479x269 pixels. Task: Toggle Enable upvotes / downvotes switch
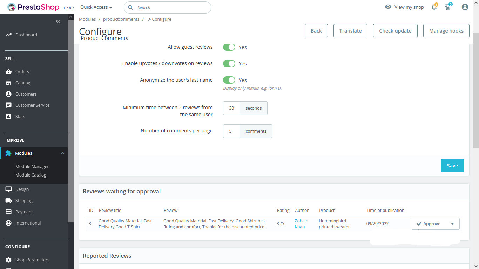coord(229,63)
